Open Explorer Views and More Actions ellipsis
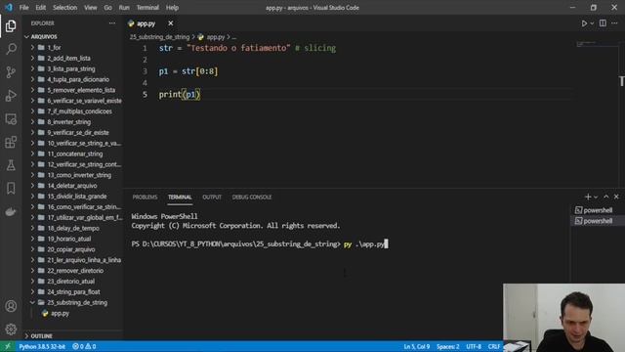 (112, 23)
